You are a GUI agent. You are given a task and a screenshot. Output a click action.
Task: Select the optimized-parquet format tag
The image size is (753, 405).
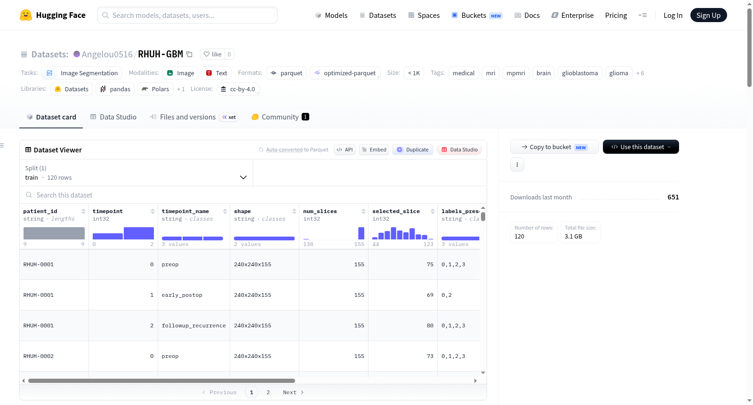(345, 73)
